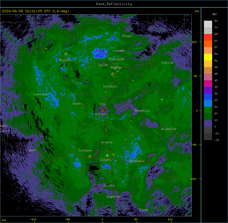Click the ThreeHills label
Image resolution: width=228 pixels, height=223 pixels.
(142, 111)
